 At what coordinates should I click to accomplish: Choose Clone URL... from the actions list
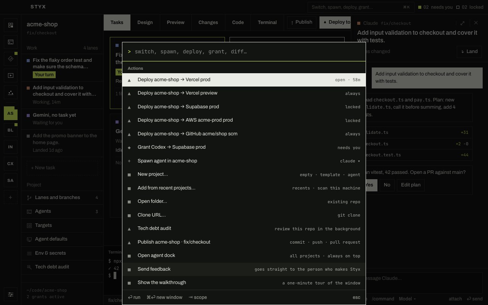(x=244, y=215)
